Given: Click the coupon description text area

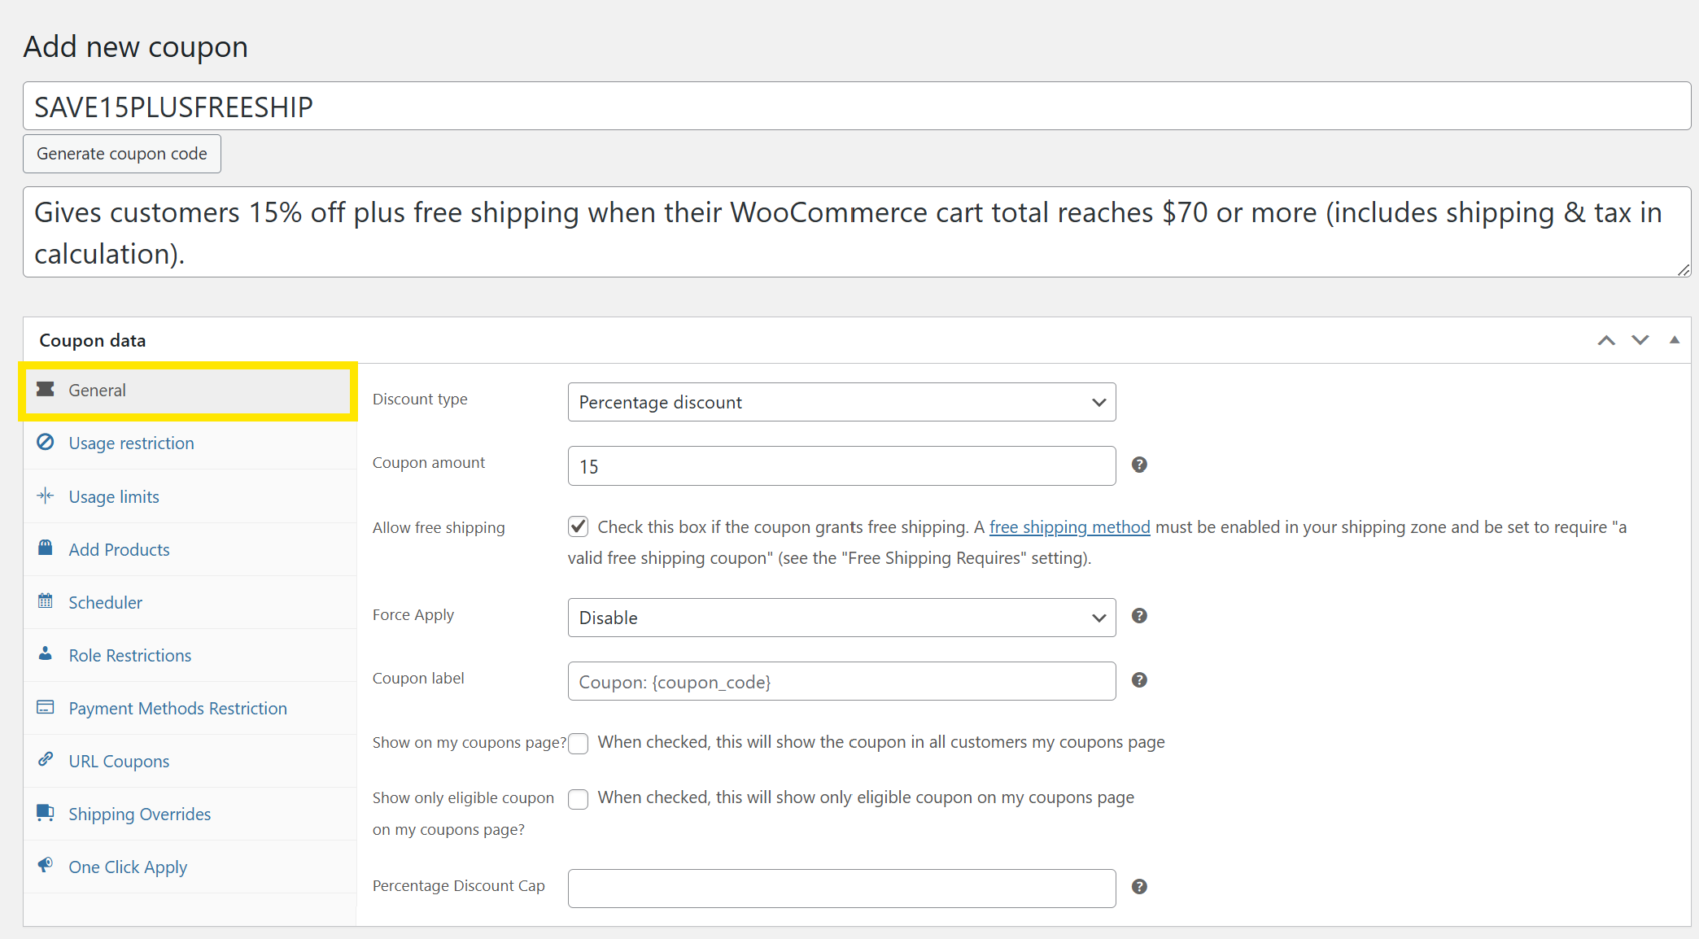Looking at the screenshot, I should (x=857, y=232).
